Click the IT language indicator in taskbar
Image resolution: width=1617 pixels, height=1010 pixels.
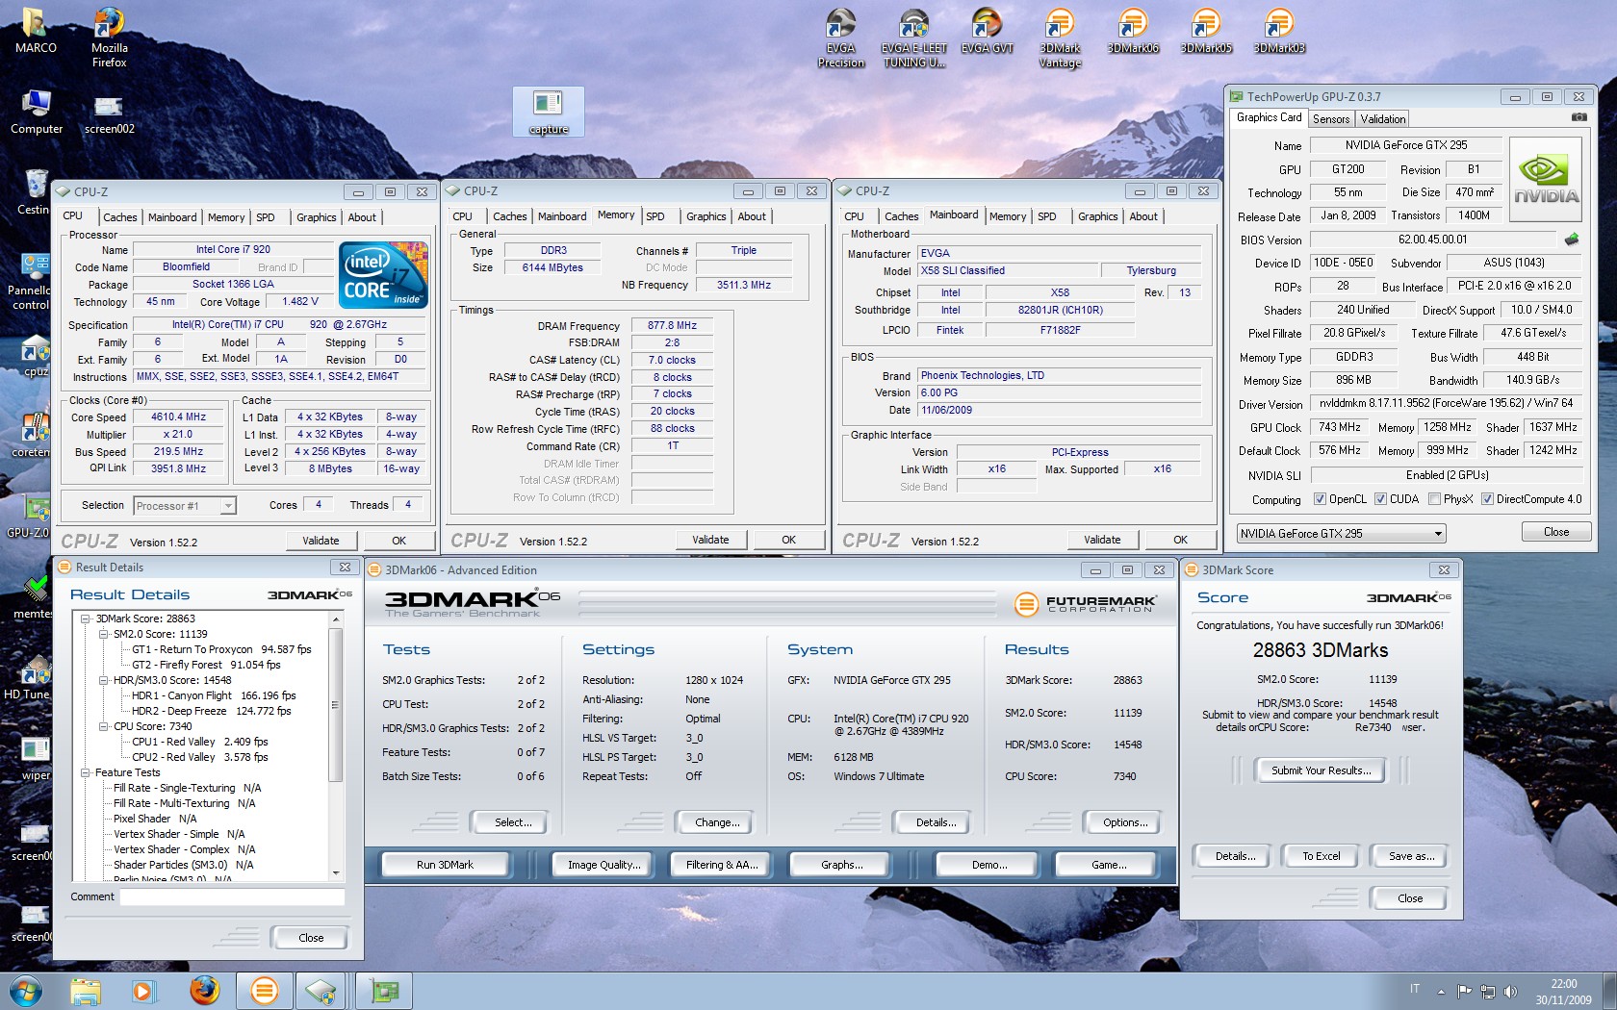click(x=1415, y=989)
